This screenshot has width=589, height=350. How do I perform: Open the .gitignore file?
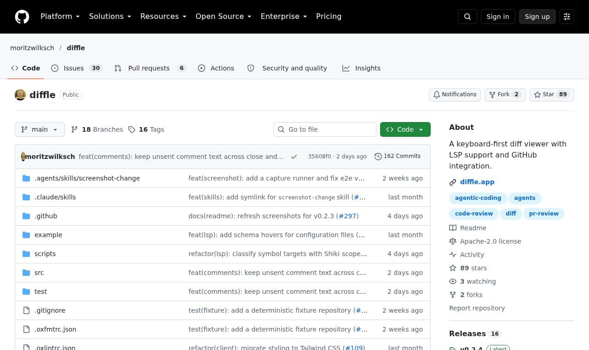50,310
